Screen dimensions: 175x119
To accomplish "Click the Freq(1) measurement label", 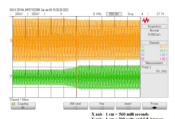I will [x=146, y=67].
